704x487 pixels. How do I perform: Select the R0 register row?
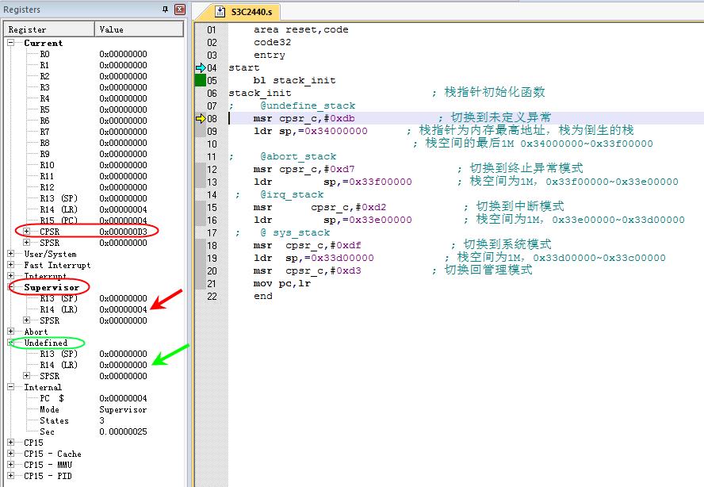pos(45,54)
